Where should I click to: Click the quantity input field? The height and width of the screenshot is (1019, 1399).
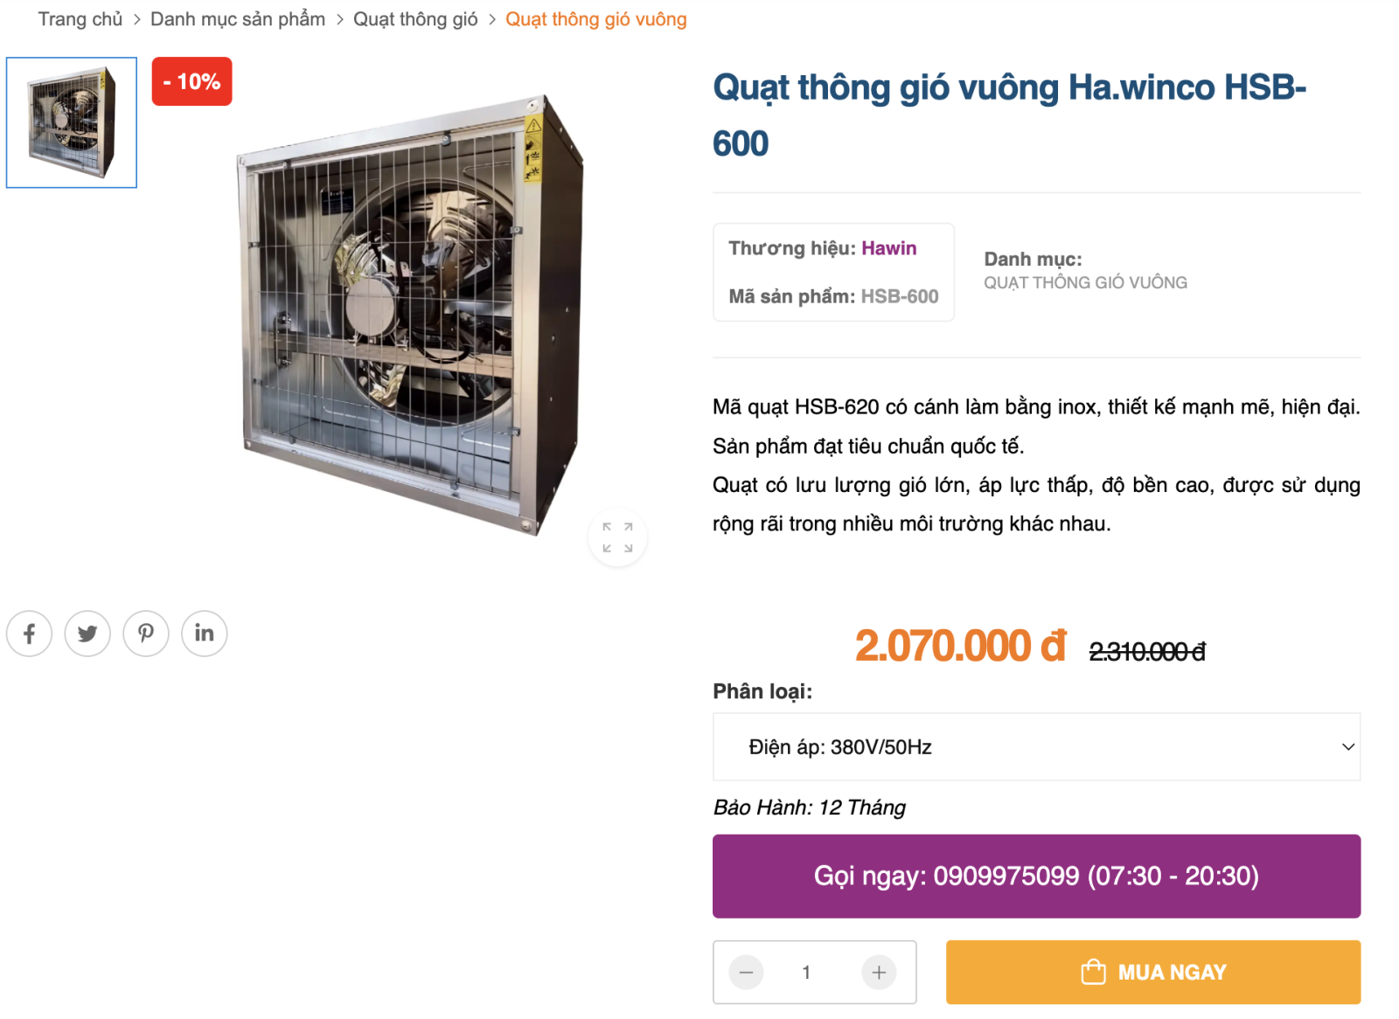(x=806, y=972)
